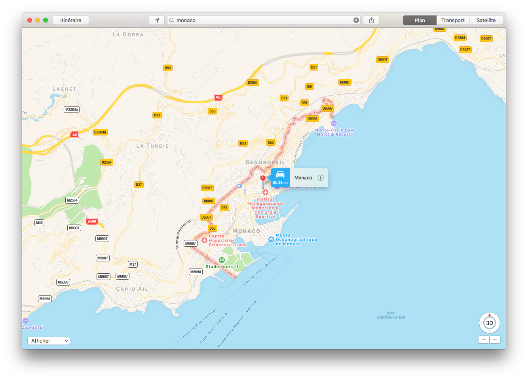This screenshot has height=381, width=528.
Task: Click the Mer Méditerranée sea label
Action: pos(391,315)
